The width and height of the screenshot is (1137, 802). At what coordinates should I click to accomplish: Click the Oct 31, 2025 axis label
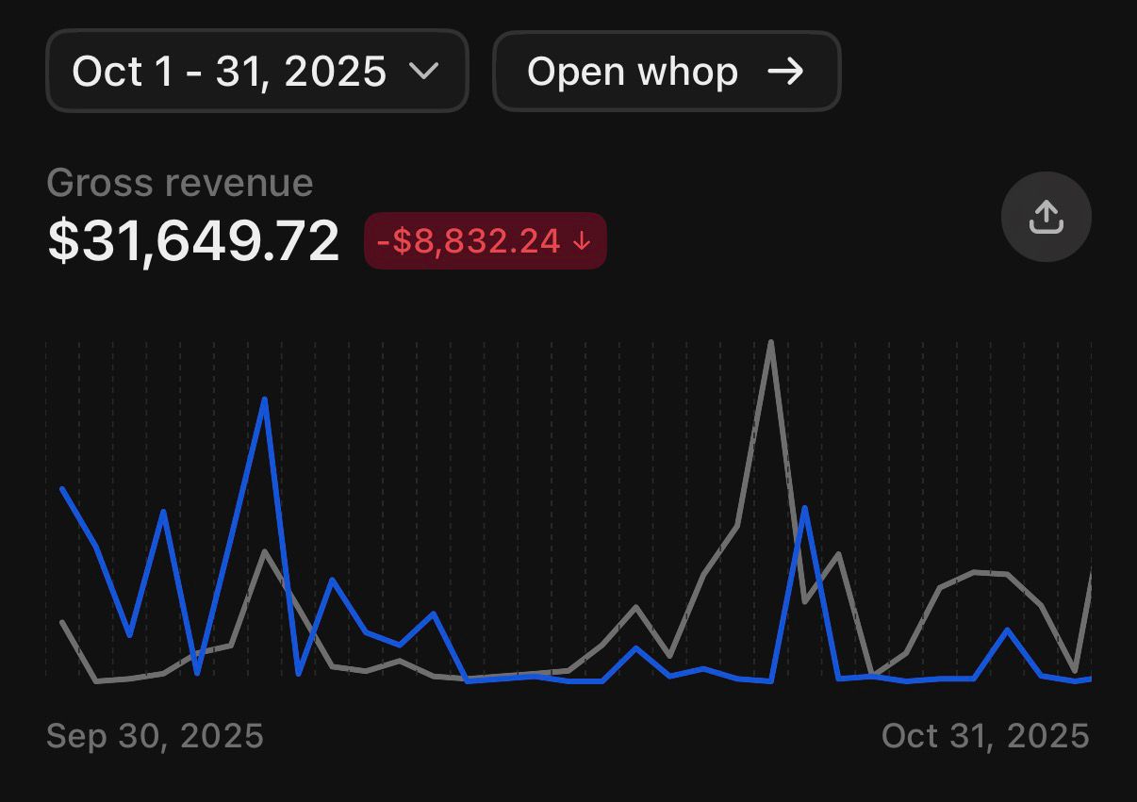click(x=985, y=736)
